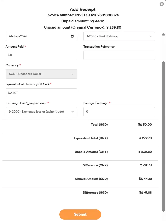The image size is (166, 221).
Task: Open the calendar date picker icon
Action: (x=72, y=36)
